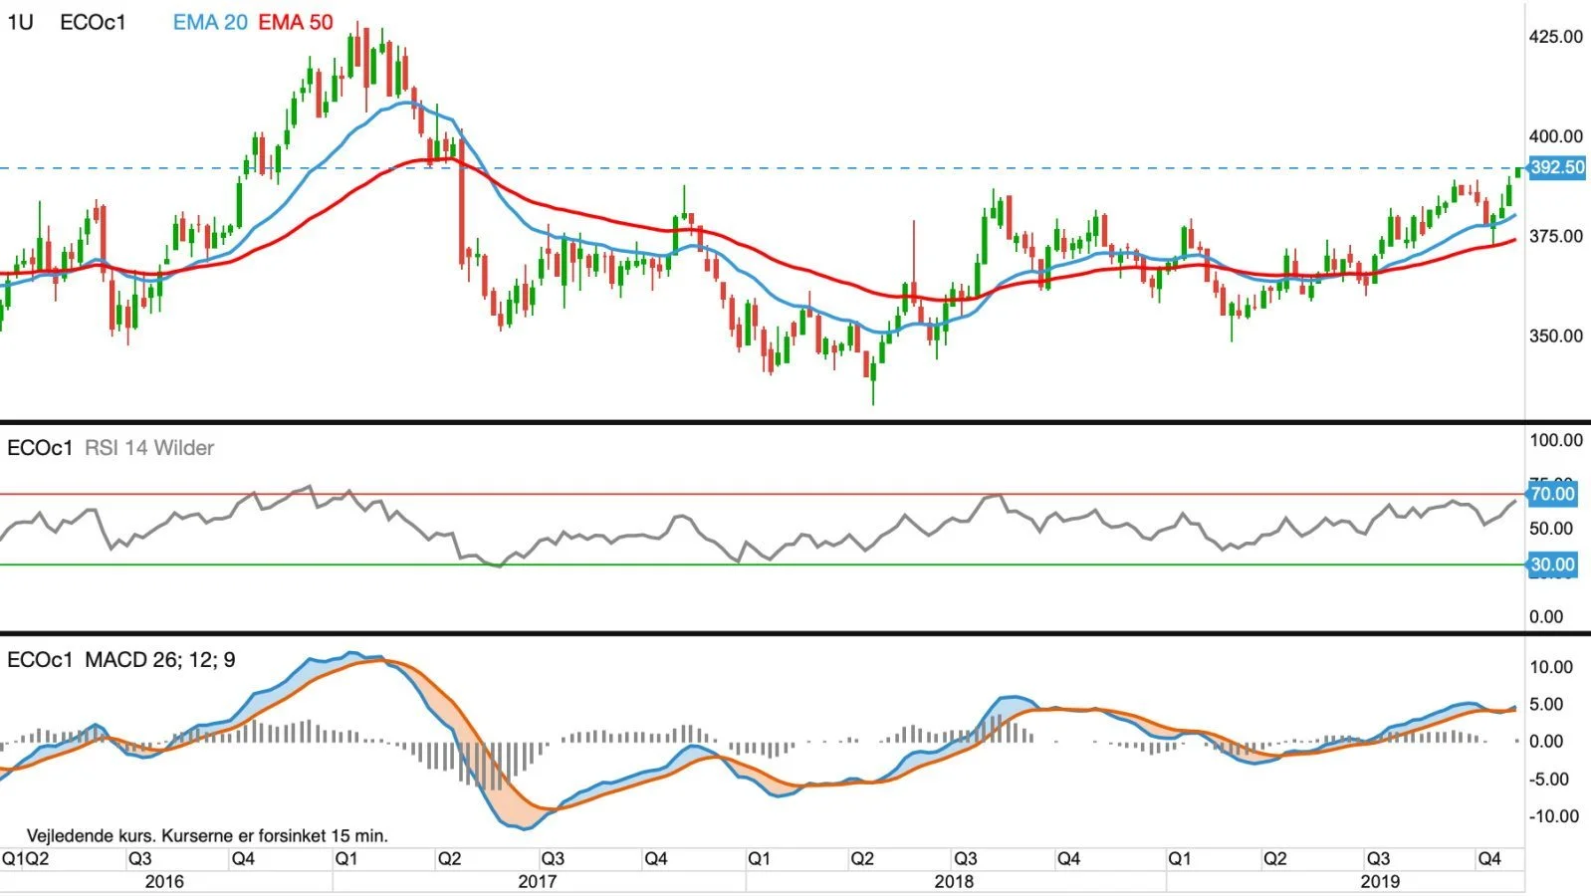
Task: Select the 2019 year on the time axis
Action: [1379, 881]
